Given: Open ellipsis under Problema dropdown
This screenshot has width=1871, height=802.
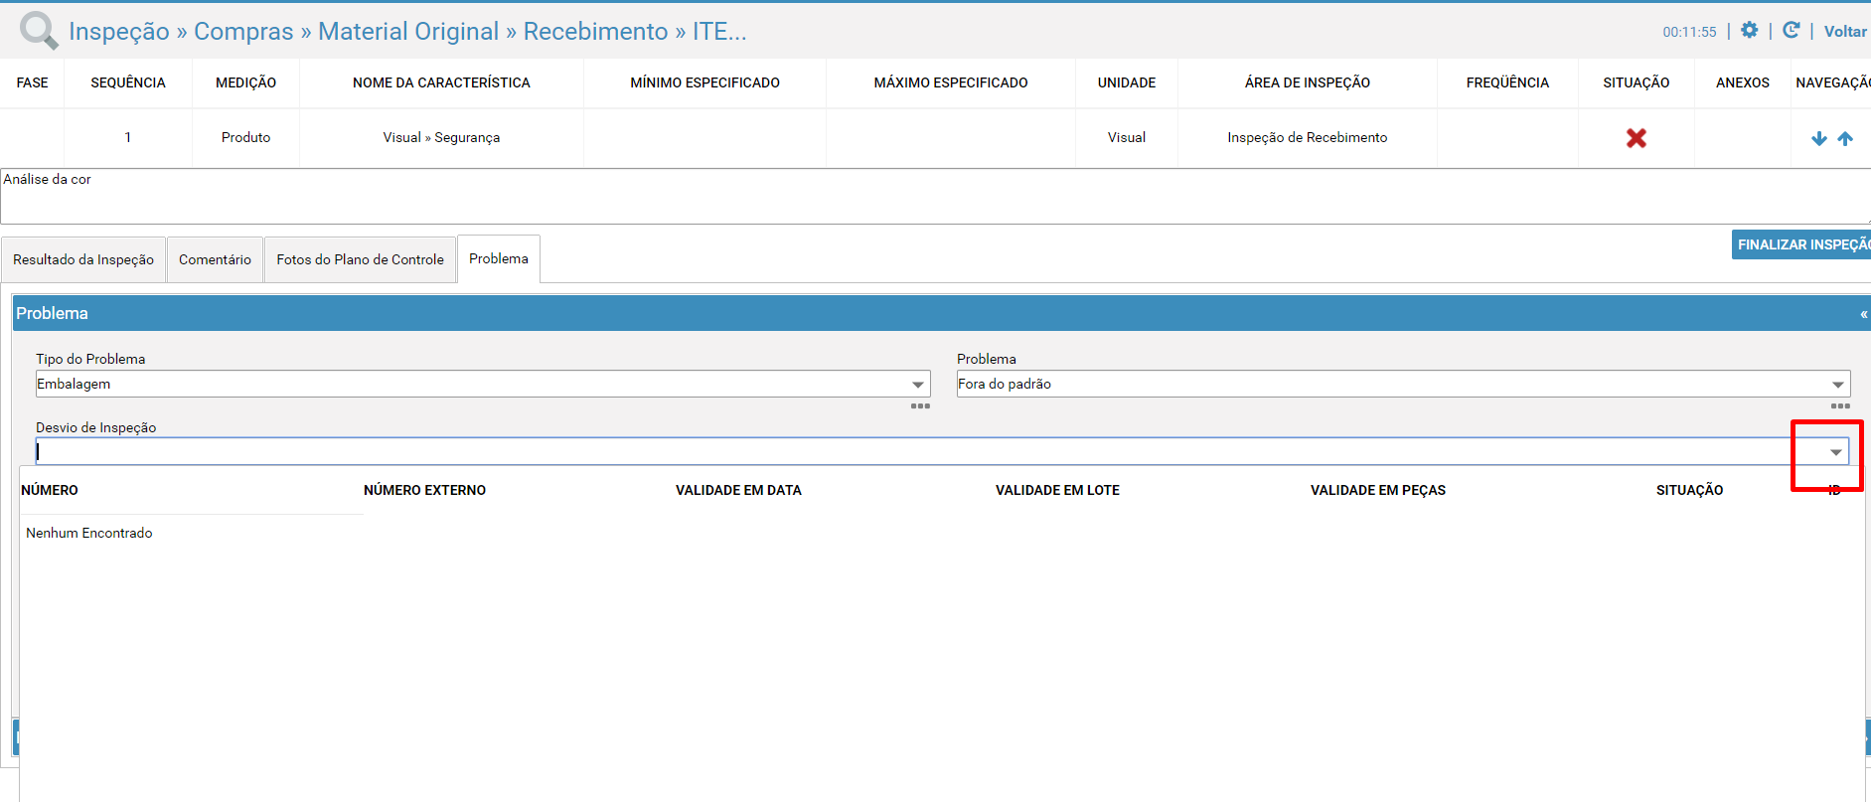Looking at the screenshot, I should [1840, 405].
